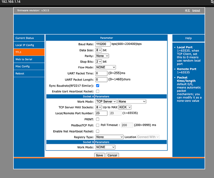Click the UART Packet Time input field
The image size is (214, 178).
[x=101, y=73]
